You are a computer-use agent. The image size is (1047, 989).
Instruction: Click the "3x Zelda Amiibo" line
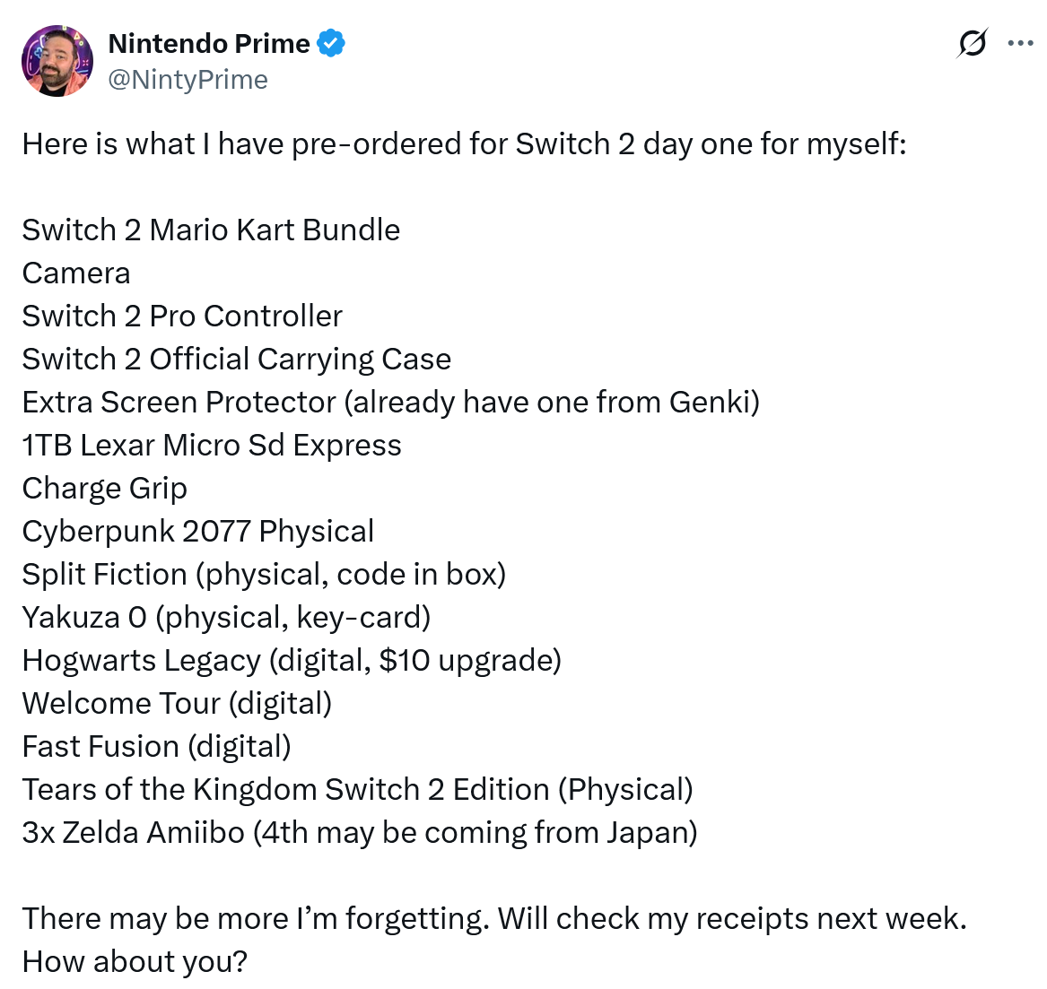359,832
